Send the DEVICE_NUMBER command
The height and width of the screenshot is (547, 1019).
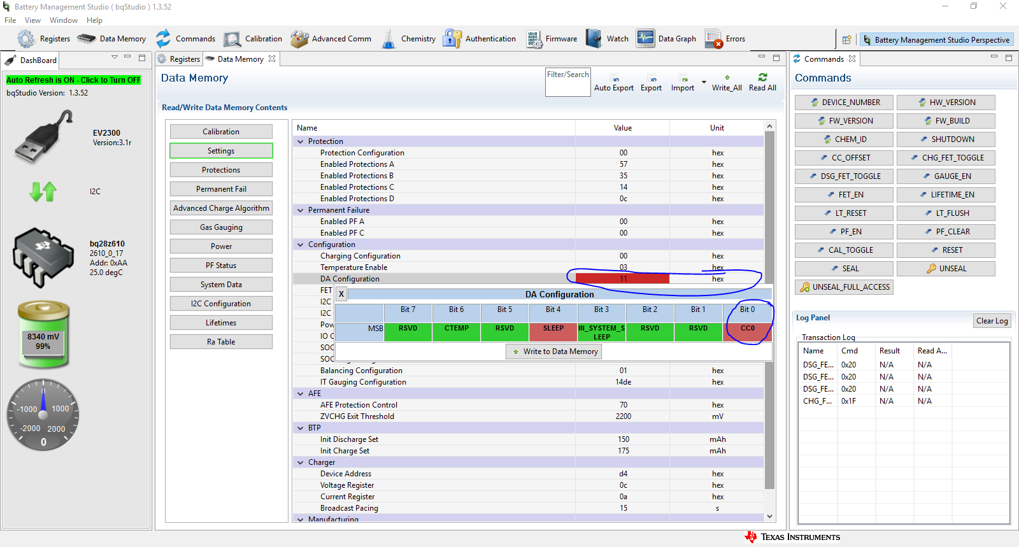[844, 103]
